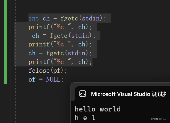This screenshot has height=123, width=170.
Task: Click the NULL keyword in pf assignment
Action: (x=53, y=79)
